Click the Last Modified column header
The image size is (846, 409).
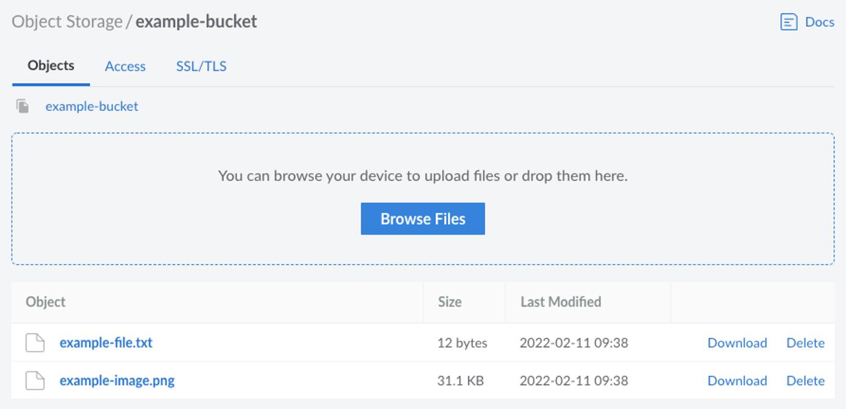561,302
